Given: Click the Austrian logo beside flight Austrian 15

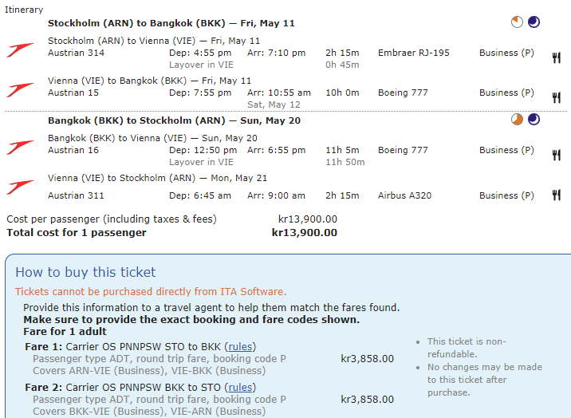Looking at the screenshot, I should (x=20, y=91).
